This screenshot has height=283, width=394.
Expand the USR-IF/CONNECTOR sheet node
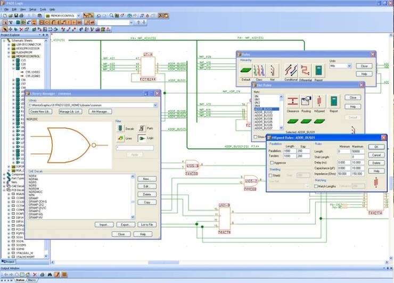point(9,45)
